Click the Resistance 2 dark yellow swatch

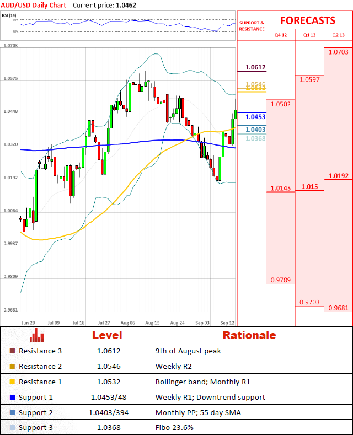(12, 367)
